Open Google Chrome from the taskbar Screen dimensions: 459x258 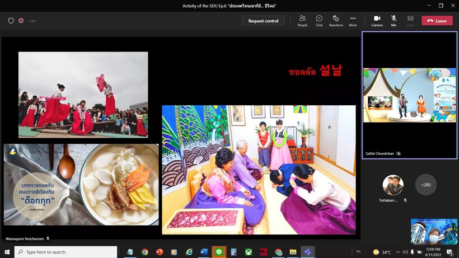click(145, 252)
